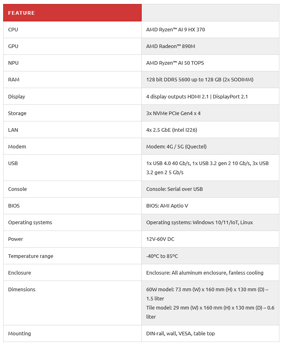Image resolution: width=283 pixels, height=346 pixels.
Task: Click the 4x 2.5 GbE Intel I226 cell
Action: [171, 130]
